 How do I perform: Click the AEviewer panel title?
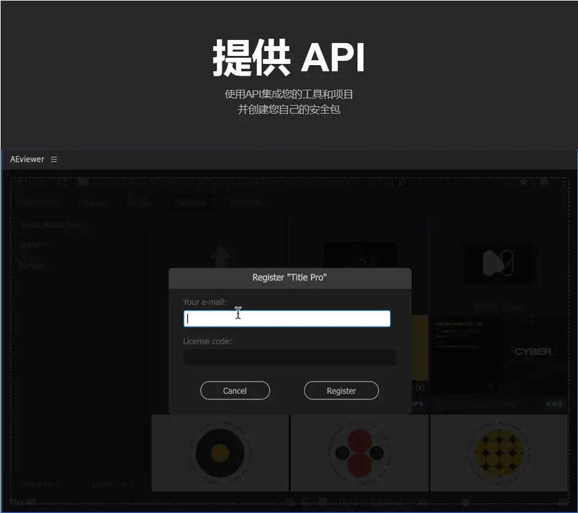(27, 159)
